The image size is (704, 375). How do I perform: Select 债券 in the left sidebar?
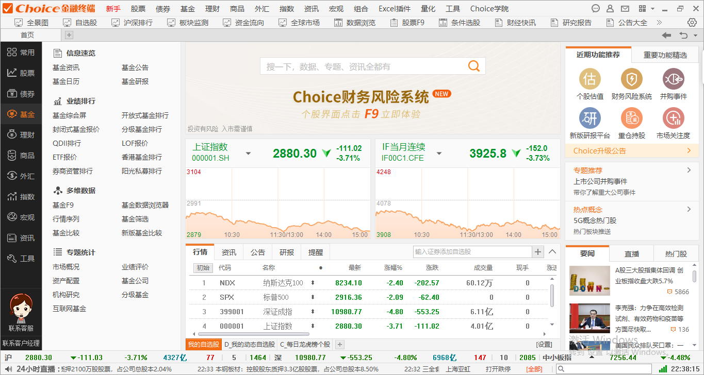(x=21, y=94)
